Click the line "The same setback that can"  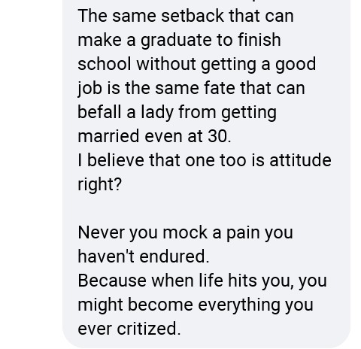pyautogui.click(x=186, y=16)
